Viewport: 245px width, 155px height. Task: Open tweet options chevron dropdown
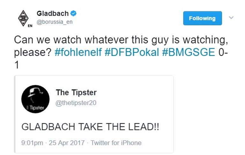[232, 18]
